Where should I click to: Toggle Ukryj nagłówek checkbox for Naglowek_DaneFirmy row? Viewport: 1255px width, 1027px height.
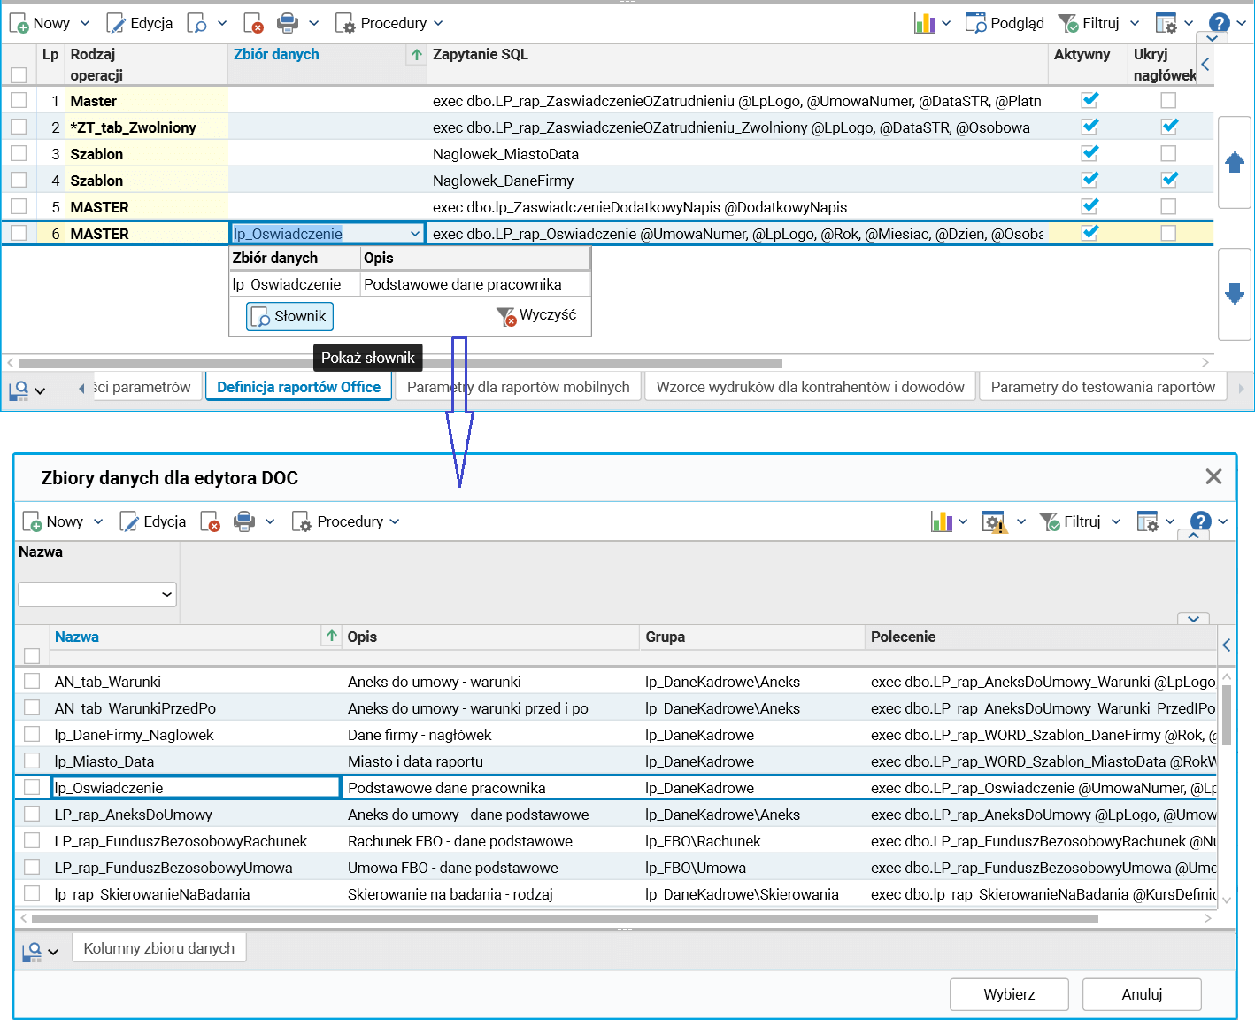click(1169, 180)
